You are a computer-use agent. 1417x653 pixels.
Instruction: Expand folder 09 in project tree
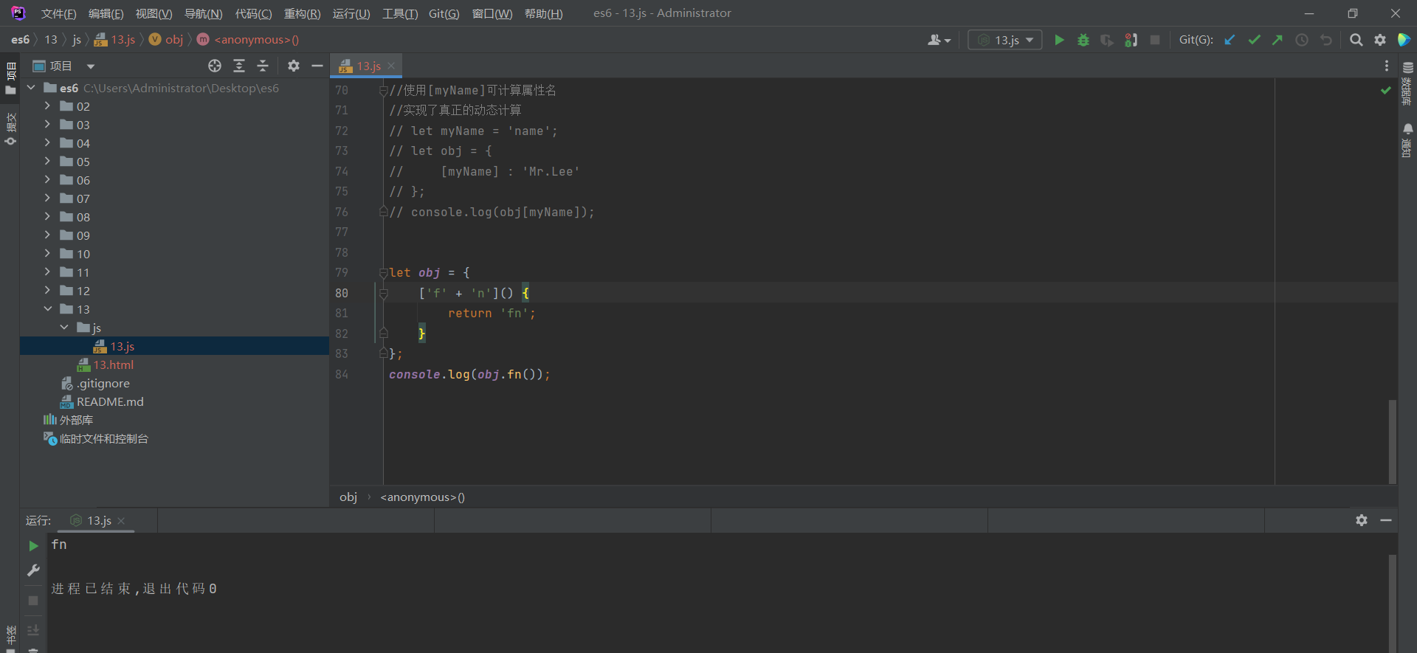47,235
